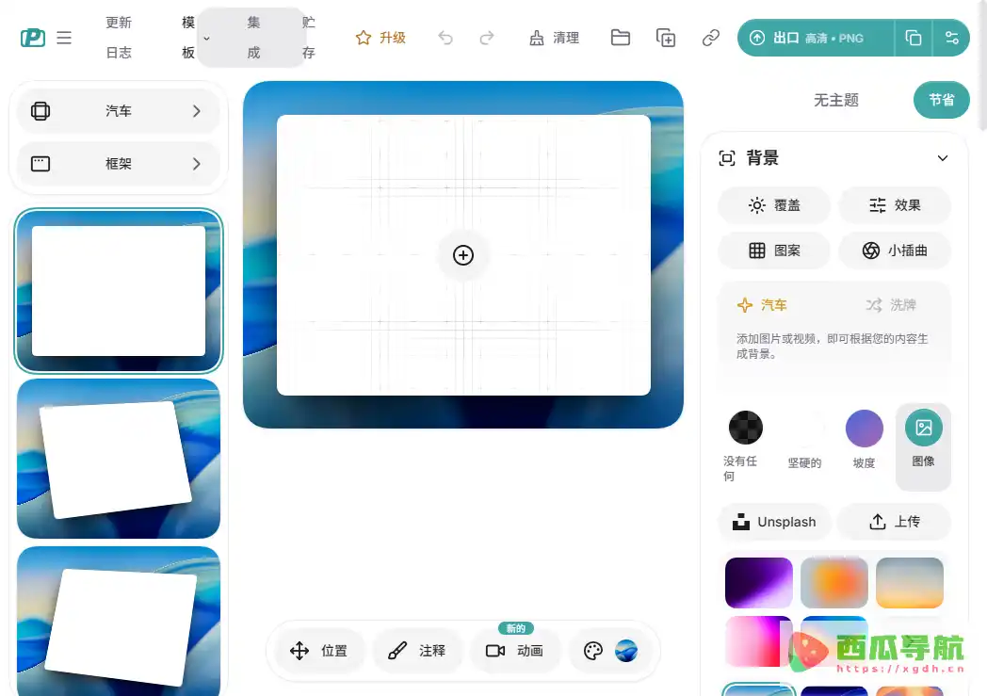Select the third tilted layout thumbnail
Image resolution: width=987 pixels, height=696 pixels.
[119, 621]
